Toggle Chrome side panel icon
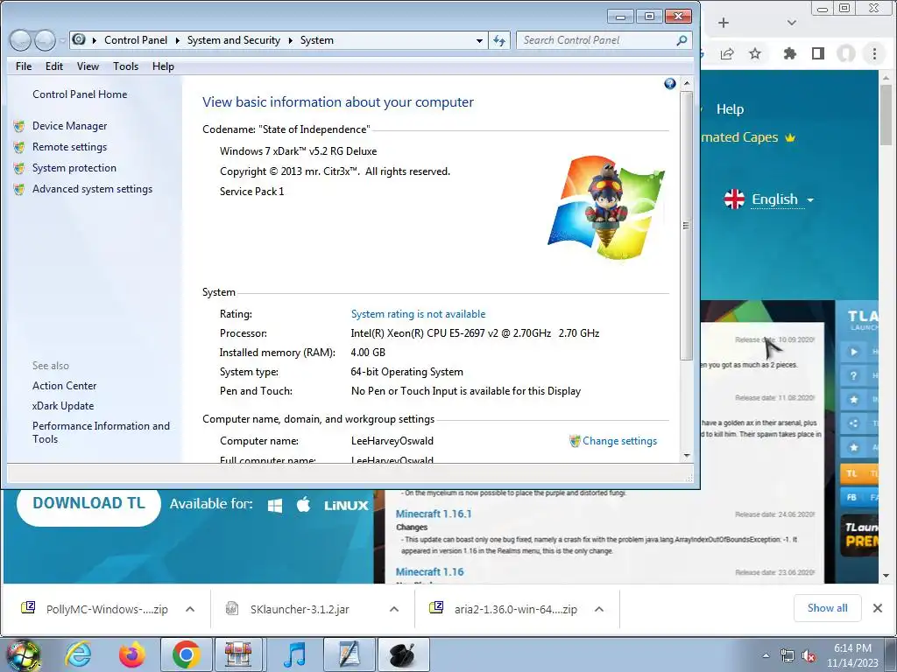The height and width of the screenshot is (672, 897). [818, 53]
